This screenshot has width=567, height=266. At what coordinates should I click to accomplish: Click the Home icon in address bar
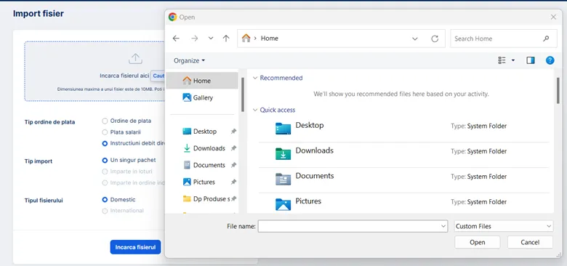(246, 38)
